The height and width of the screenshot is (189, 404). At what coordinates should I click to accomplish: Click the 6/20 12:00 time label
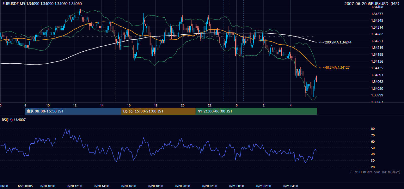[75, 186]
